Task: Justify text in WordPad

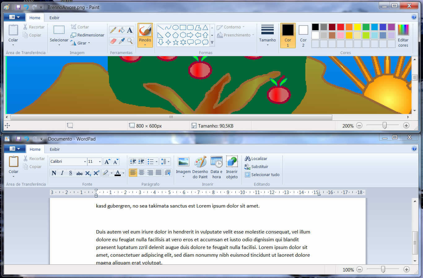Action: (159, 173)
